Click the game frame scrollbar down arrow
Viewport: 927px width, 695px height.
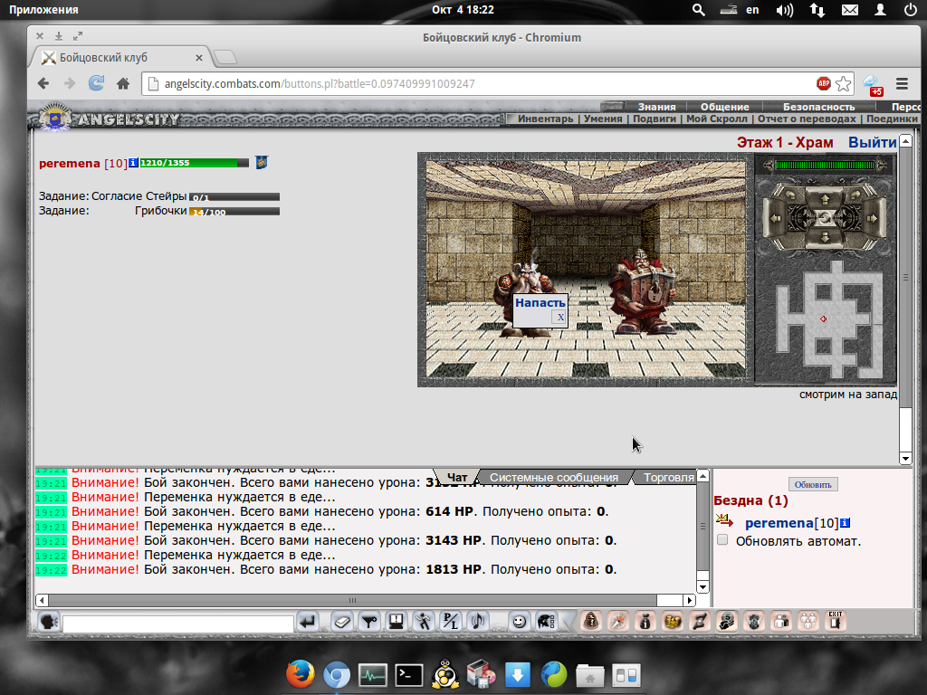[905, 458]
